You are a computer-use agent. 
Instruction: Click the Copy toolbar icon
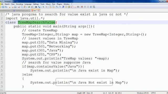(x=22, y=7)
